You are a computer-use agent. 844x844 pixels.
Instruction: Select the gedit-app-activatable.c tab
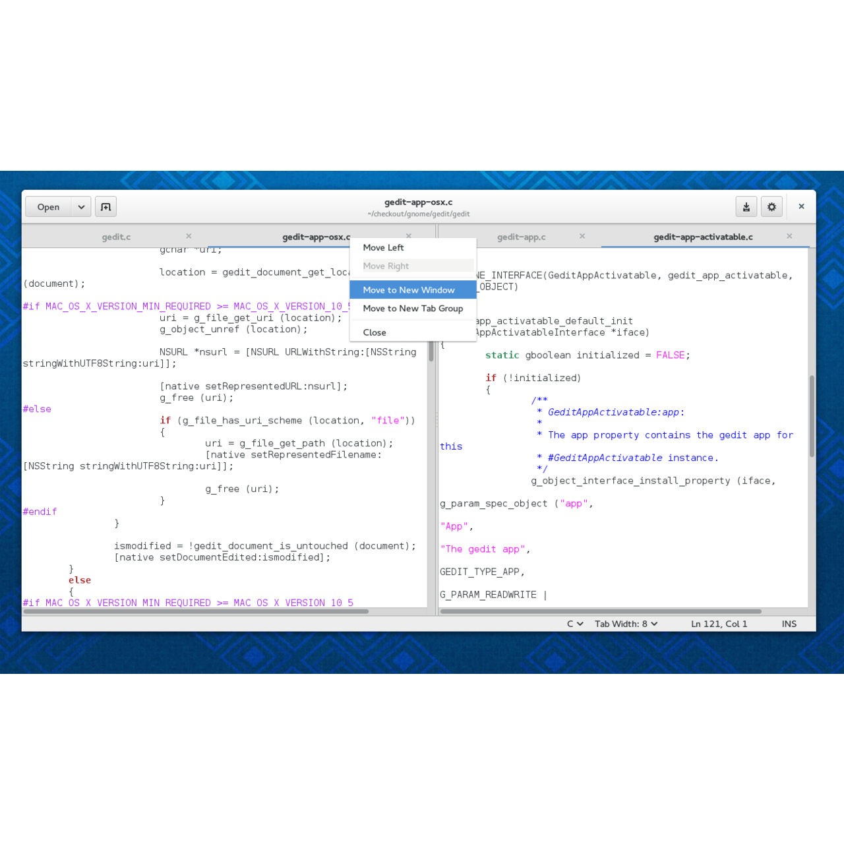click(x=703, y=237)
